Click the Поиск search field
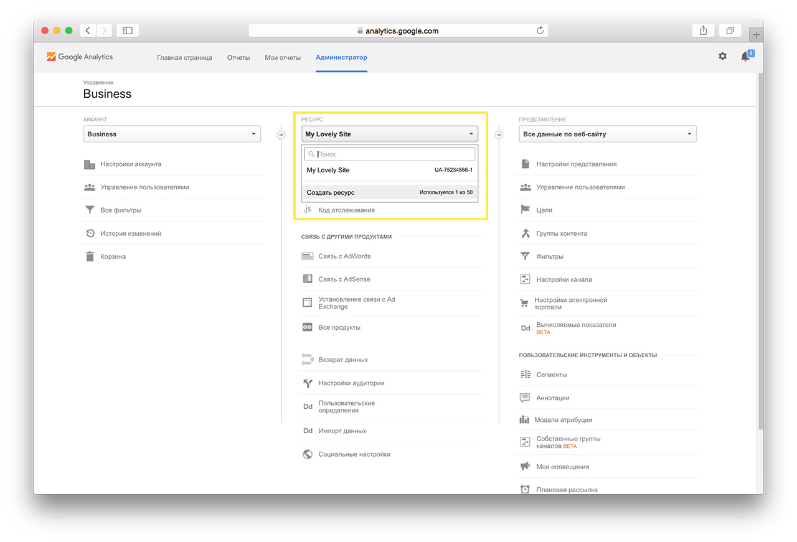 pos(394,154)
